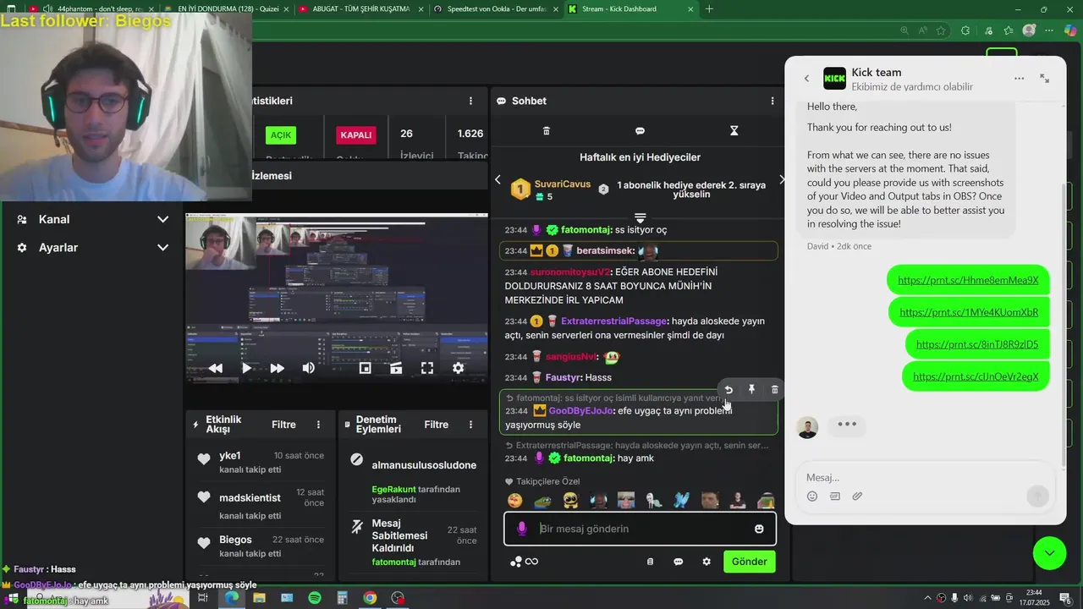This screenshot has width=1083, height=609.
Task: Select madskientist follow event row
Action: pos(261,503)
